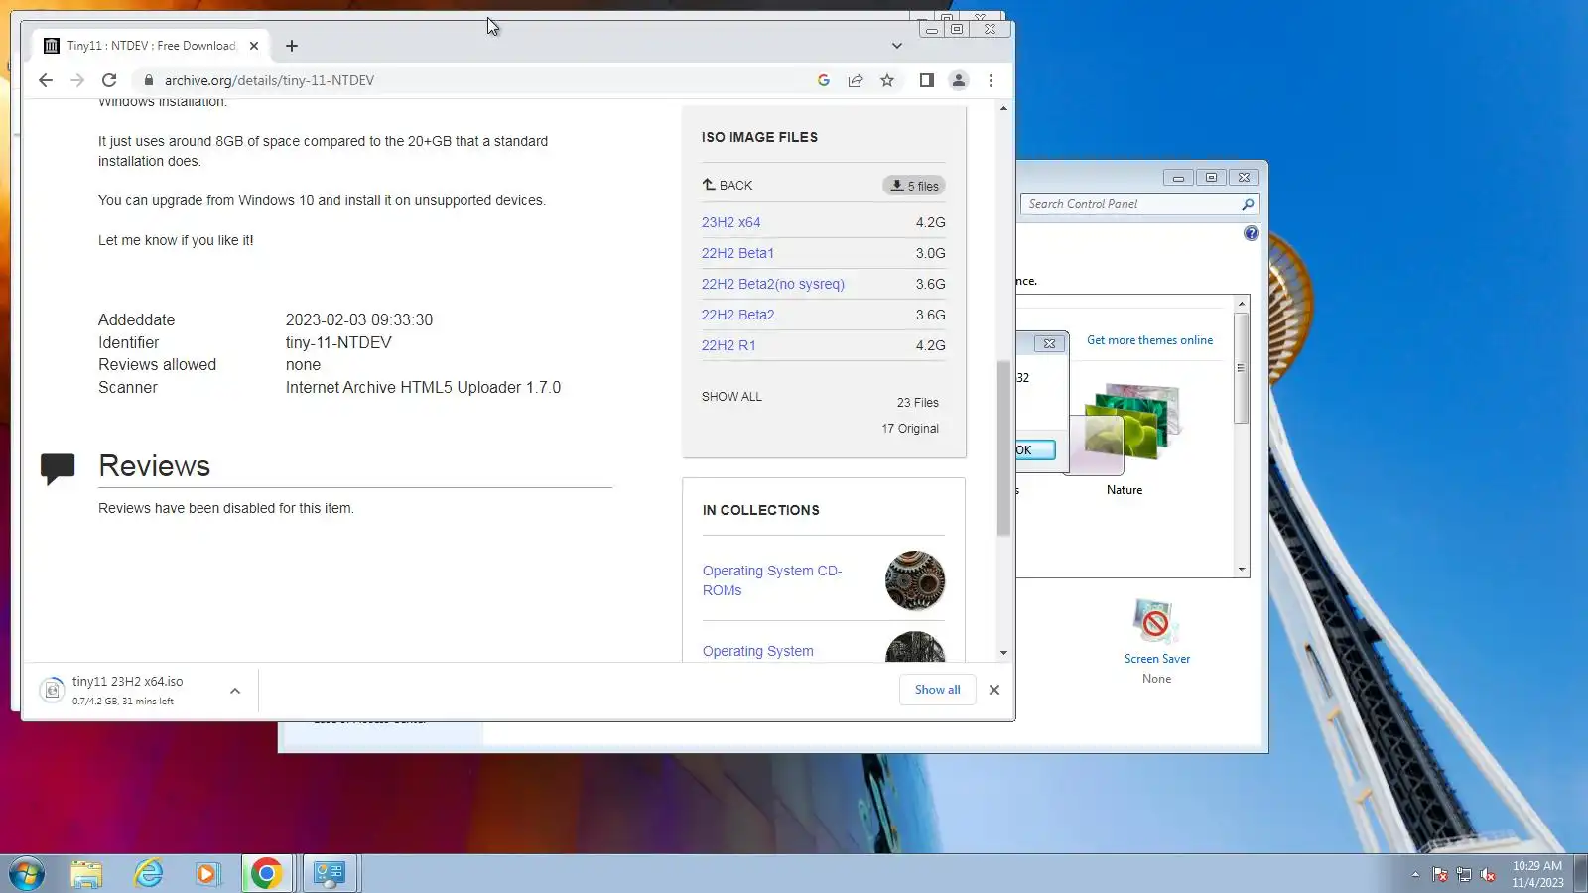The height and width of the screenshot is (893, 1588).
Task: Click OK in the small dialog
Action: (x=1034, y=449)
